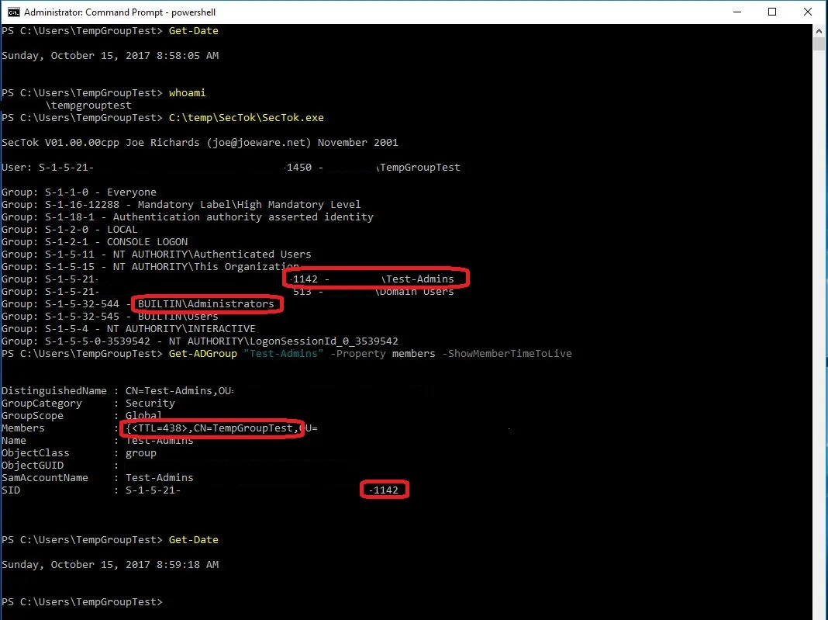828x620 pixels.
Task: Select the circled BUILTIN\Administrators group entry
Action: click(x=207, y=303)
